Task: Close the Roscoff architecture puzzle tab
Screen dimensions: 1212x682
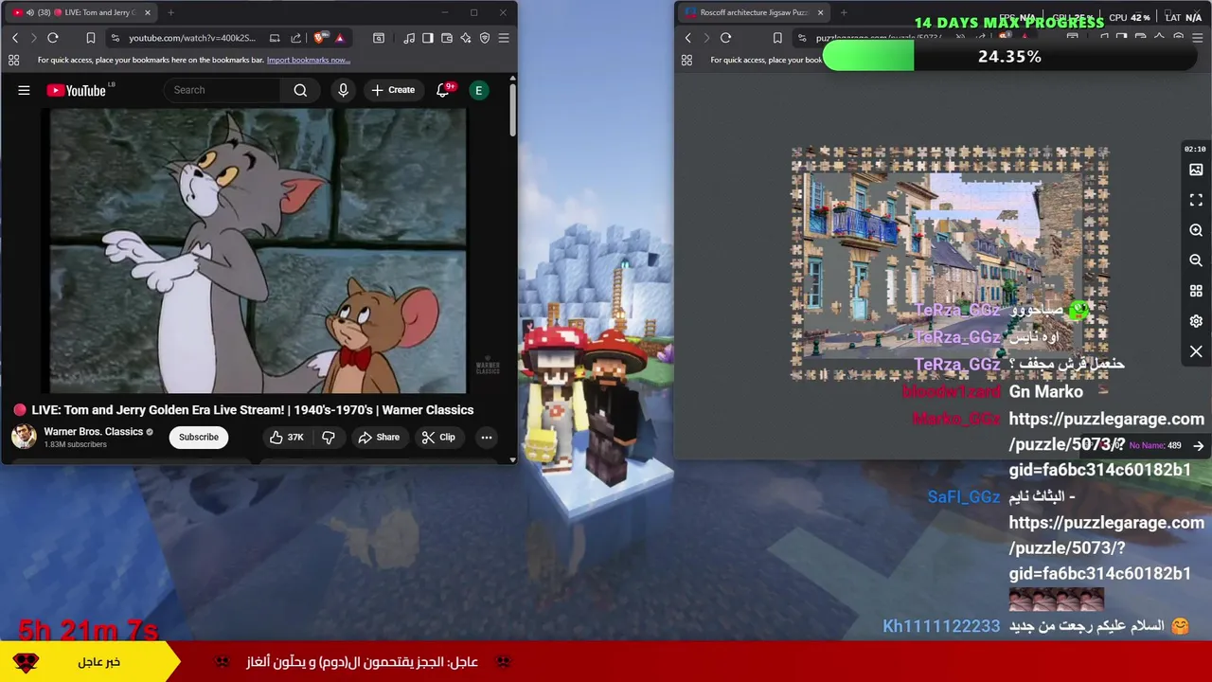Action: (x=820, y=12)
